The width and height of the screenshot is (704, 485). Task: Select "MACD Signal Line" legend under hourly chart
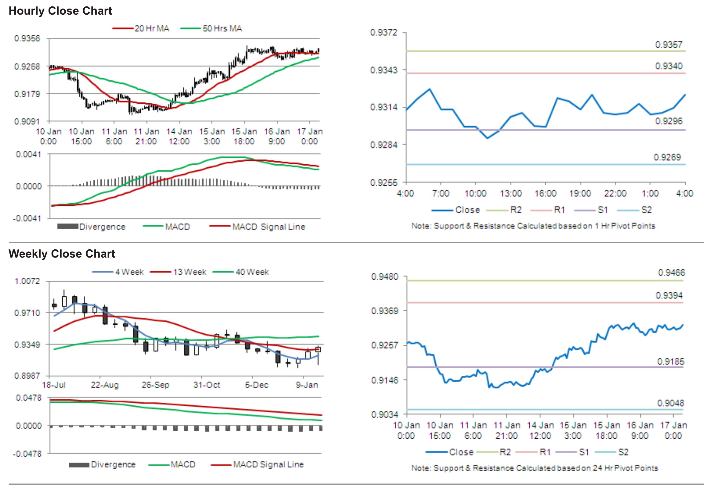269,227
